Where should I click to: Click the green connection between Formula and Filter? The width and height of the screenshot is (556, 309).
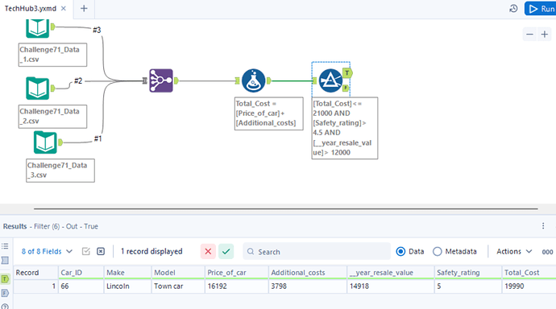292,81
